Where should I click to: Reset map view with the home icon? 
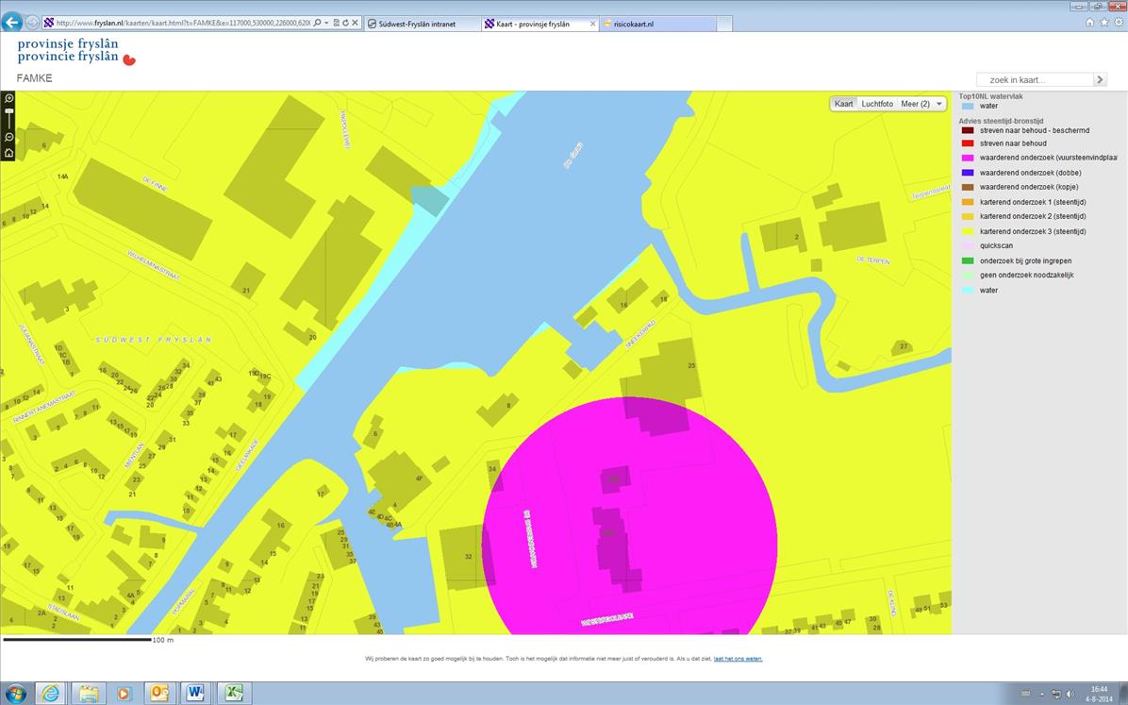[8, 153]
